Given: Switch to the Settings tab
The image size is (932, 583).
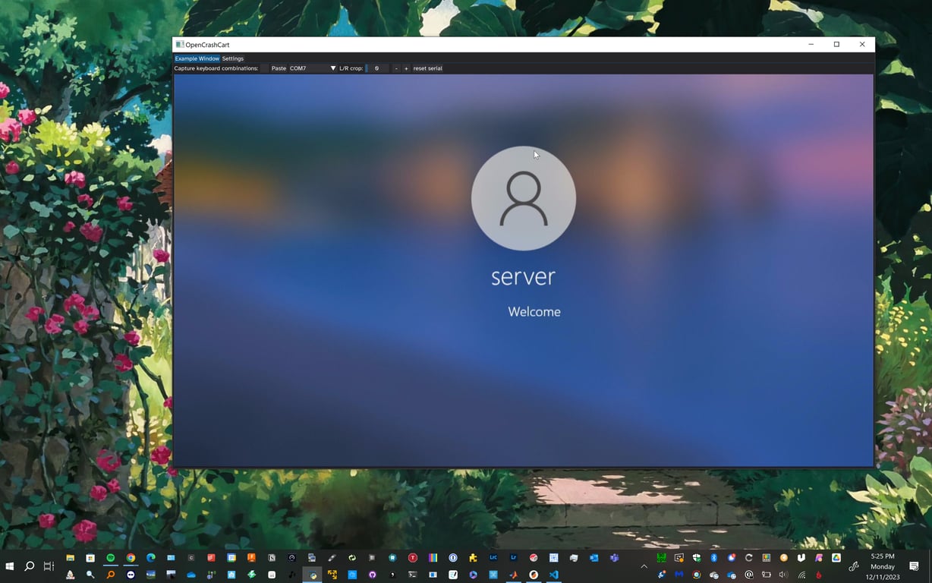Looking at the screenshot, I should (x=232, y=58).
